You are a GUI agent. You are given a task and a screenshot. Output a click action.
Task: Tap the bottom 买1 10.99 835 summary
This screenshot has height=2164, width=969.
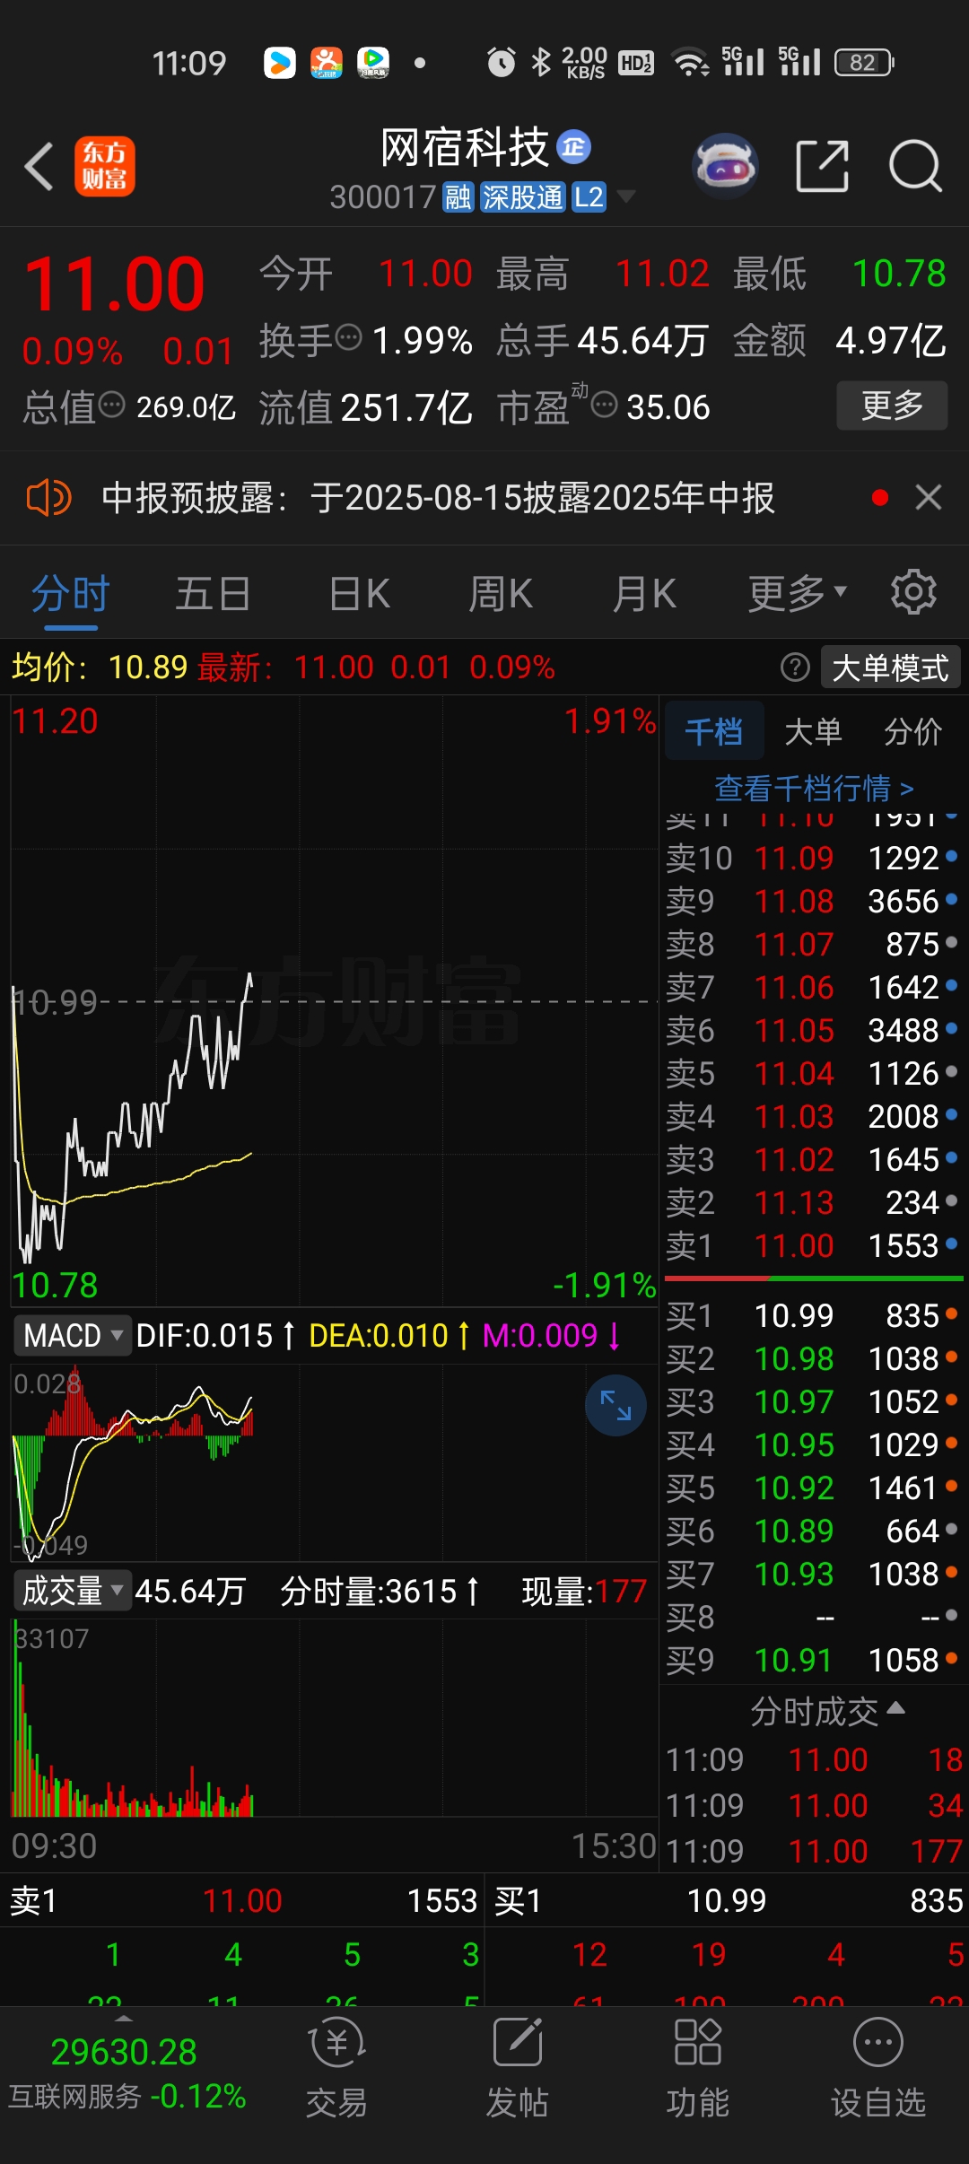point(728,1901)
